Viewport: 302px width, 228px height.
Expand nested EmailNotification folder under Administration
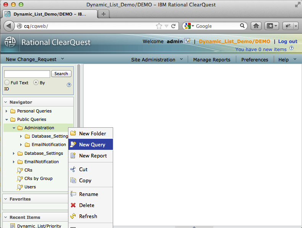pyautogui.click(x=21, y=145)
